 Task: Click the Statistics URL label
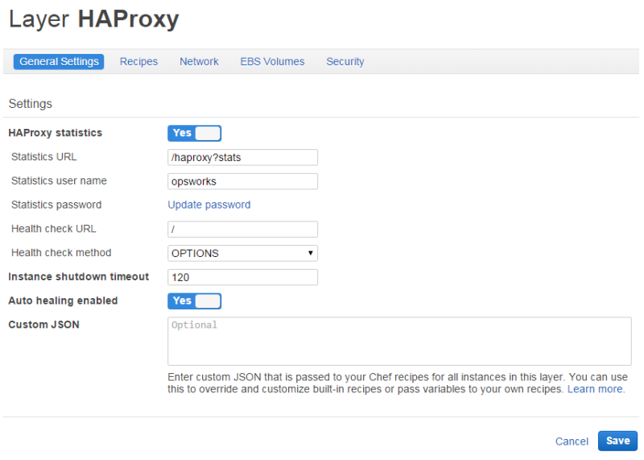coord(44,157)
